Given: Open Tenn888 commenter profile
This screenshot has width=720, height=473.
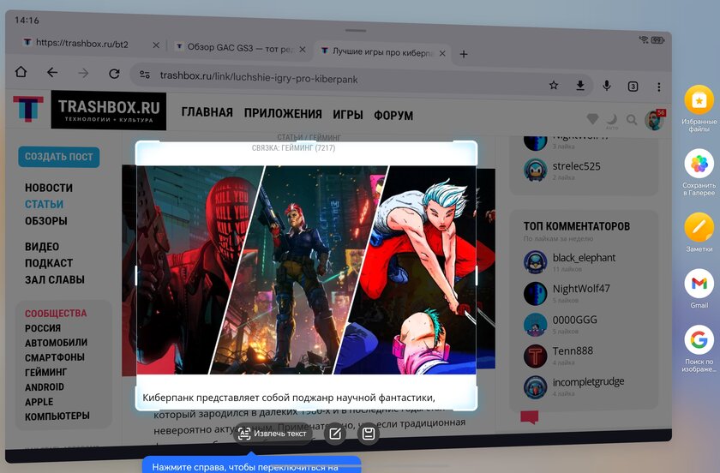Looking at the screenshot, I should (573, 350).
